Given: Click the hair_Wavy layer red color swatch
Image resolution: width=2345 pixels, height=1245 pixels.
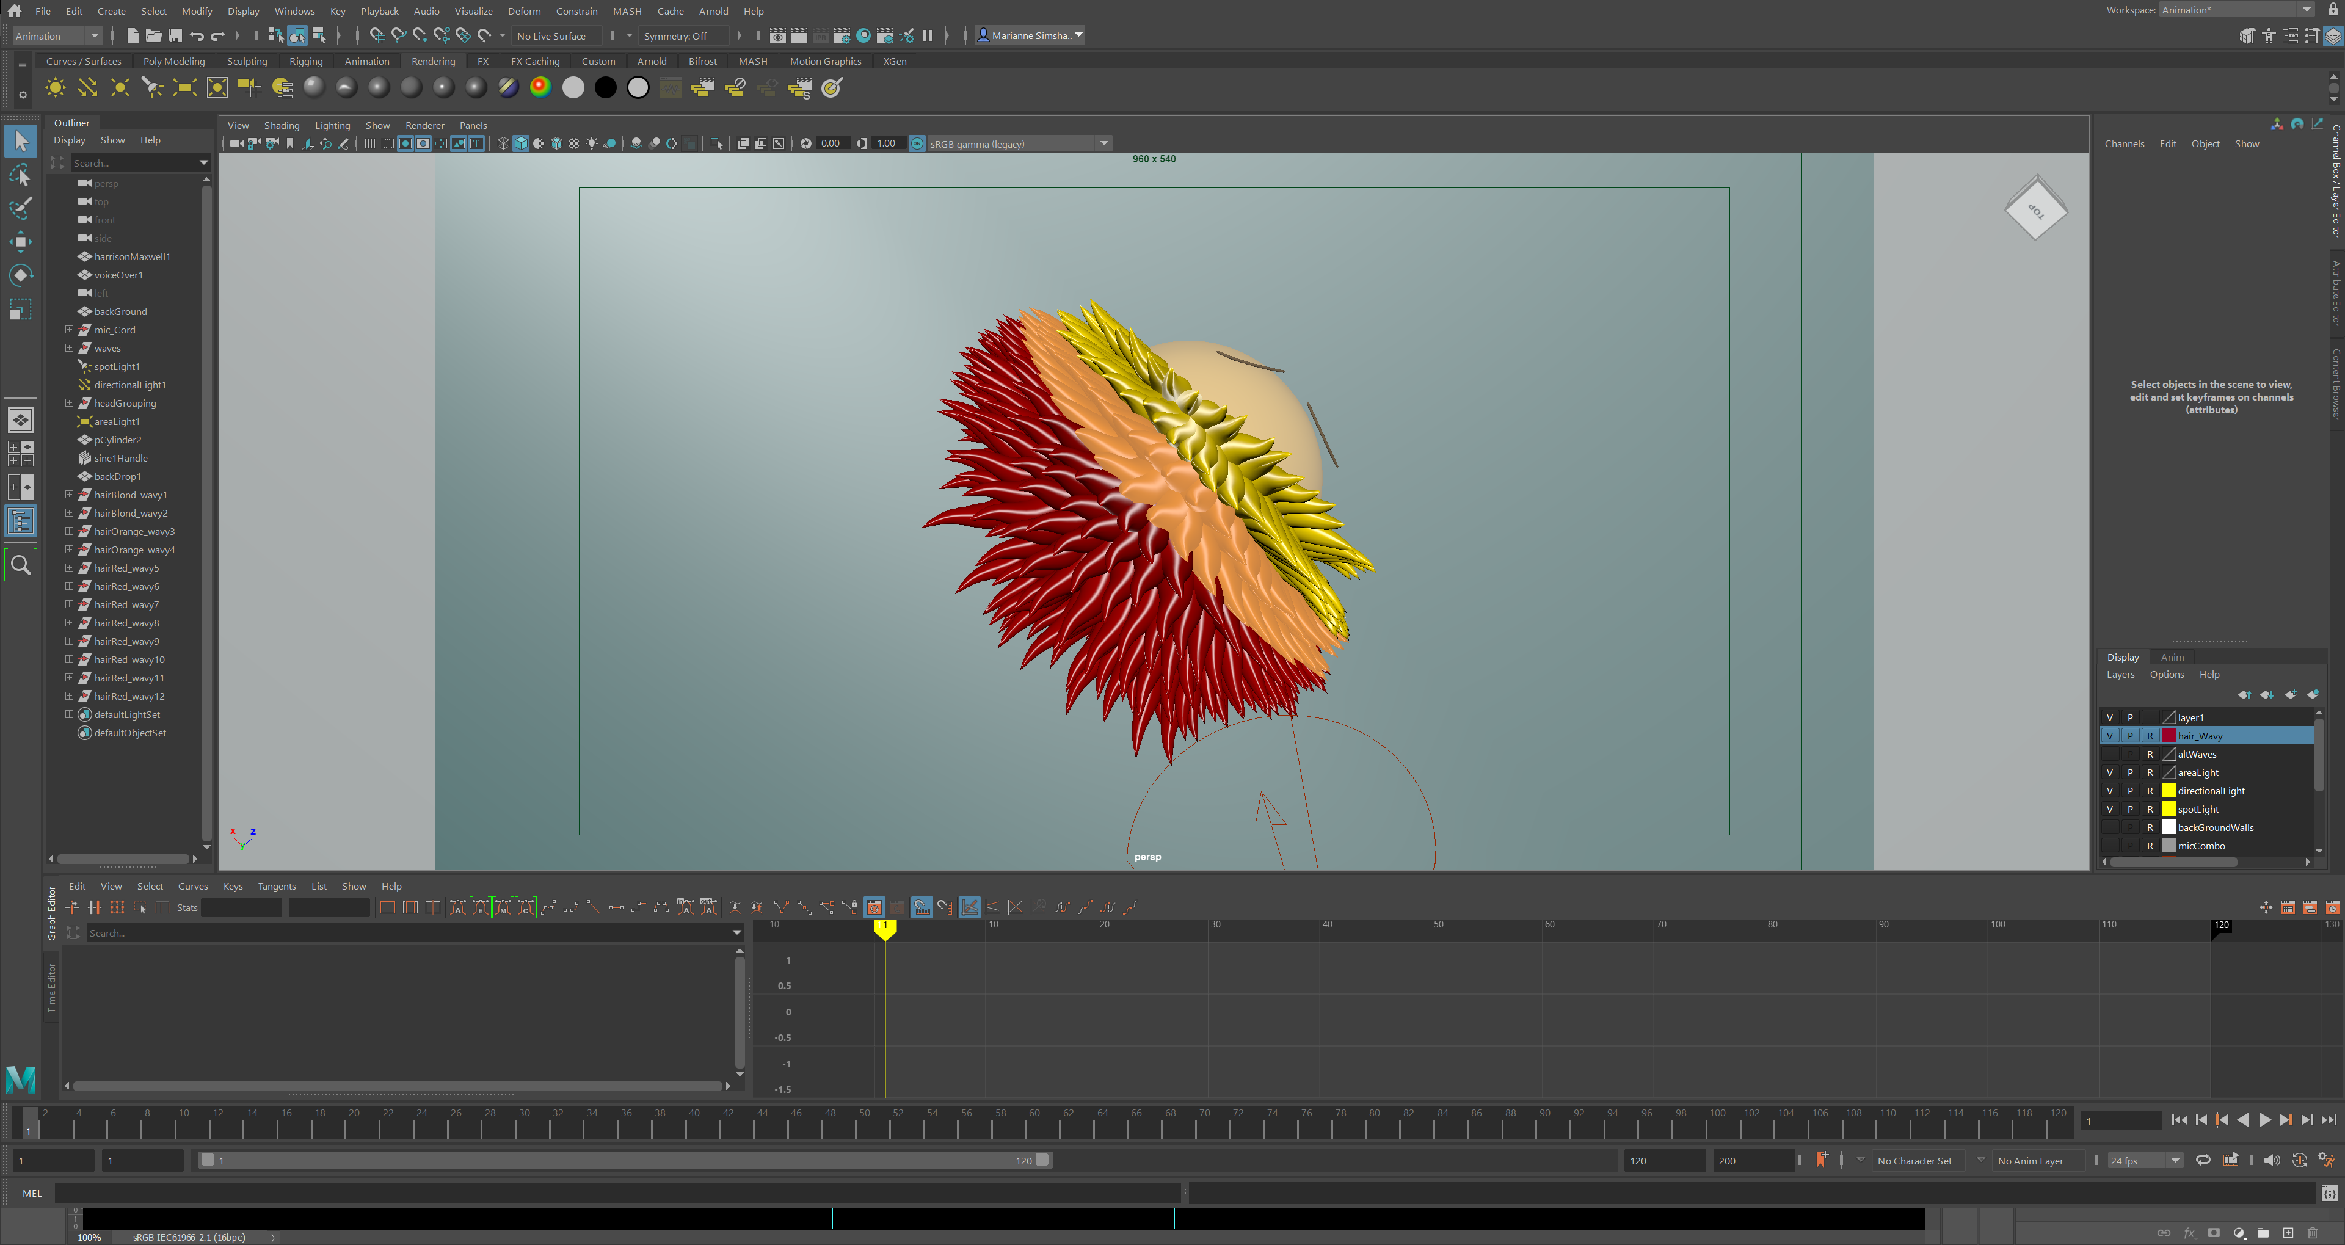Looking at the screenshot, I should 2169,736.
